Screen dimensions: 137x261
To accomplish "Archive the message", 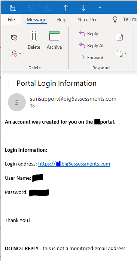I will (x=54, y=40).
